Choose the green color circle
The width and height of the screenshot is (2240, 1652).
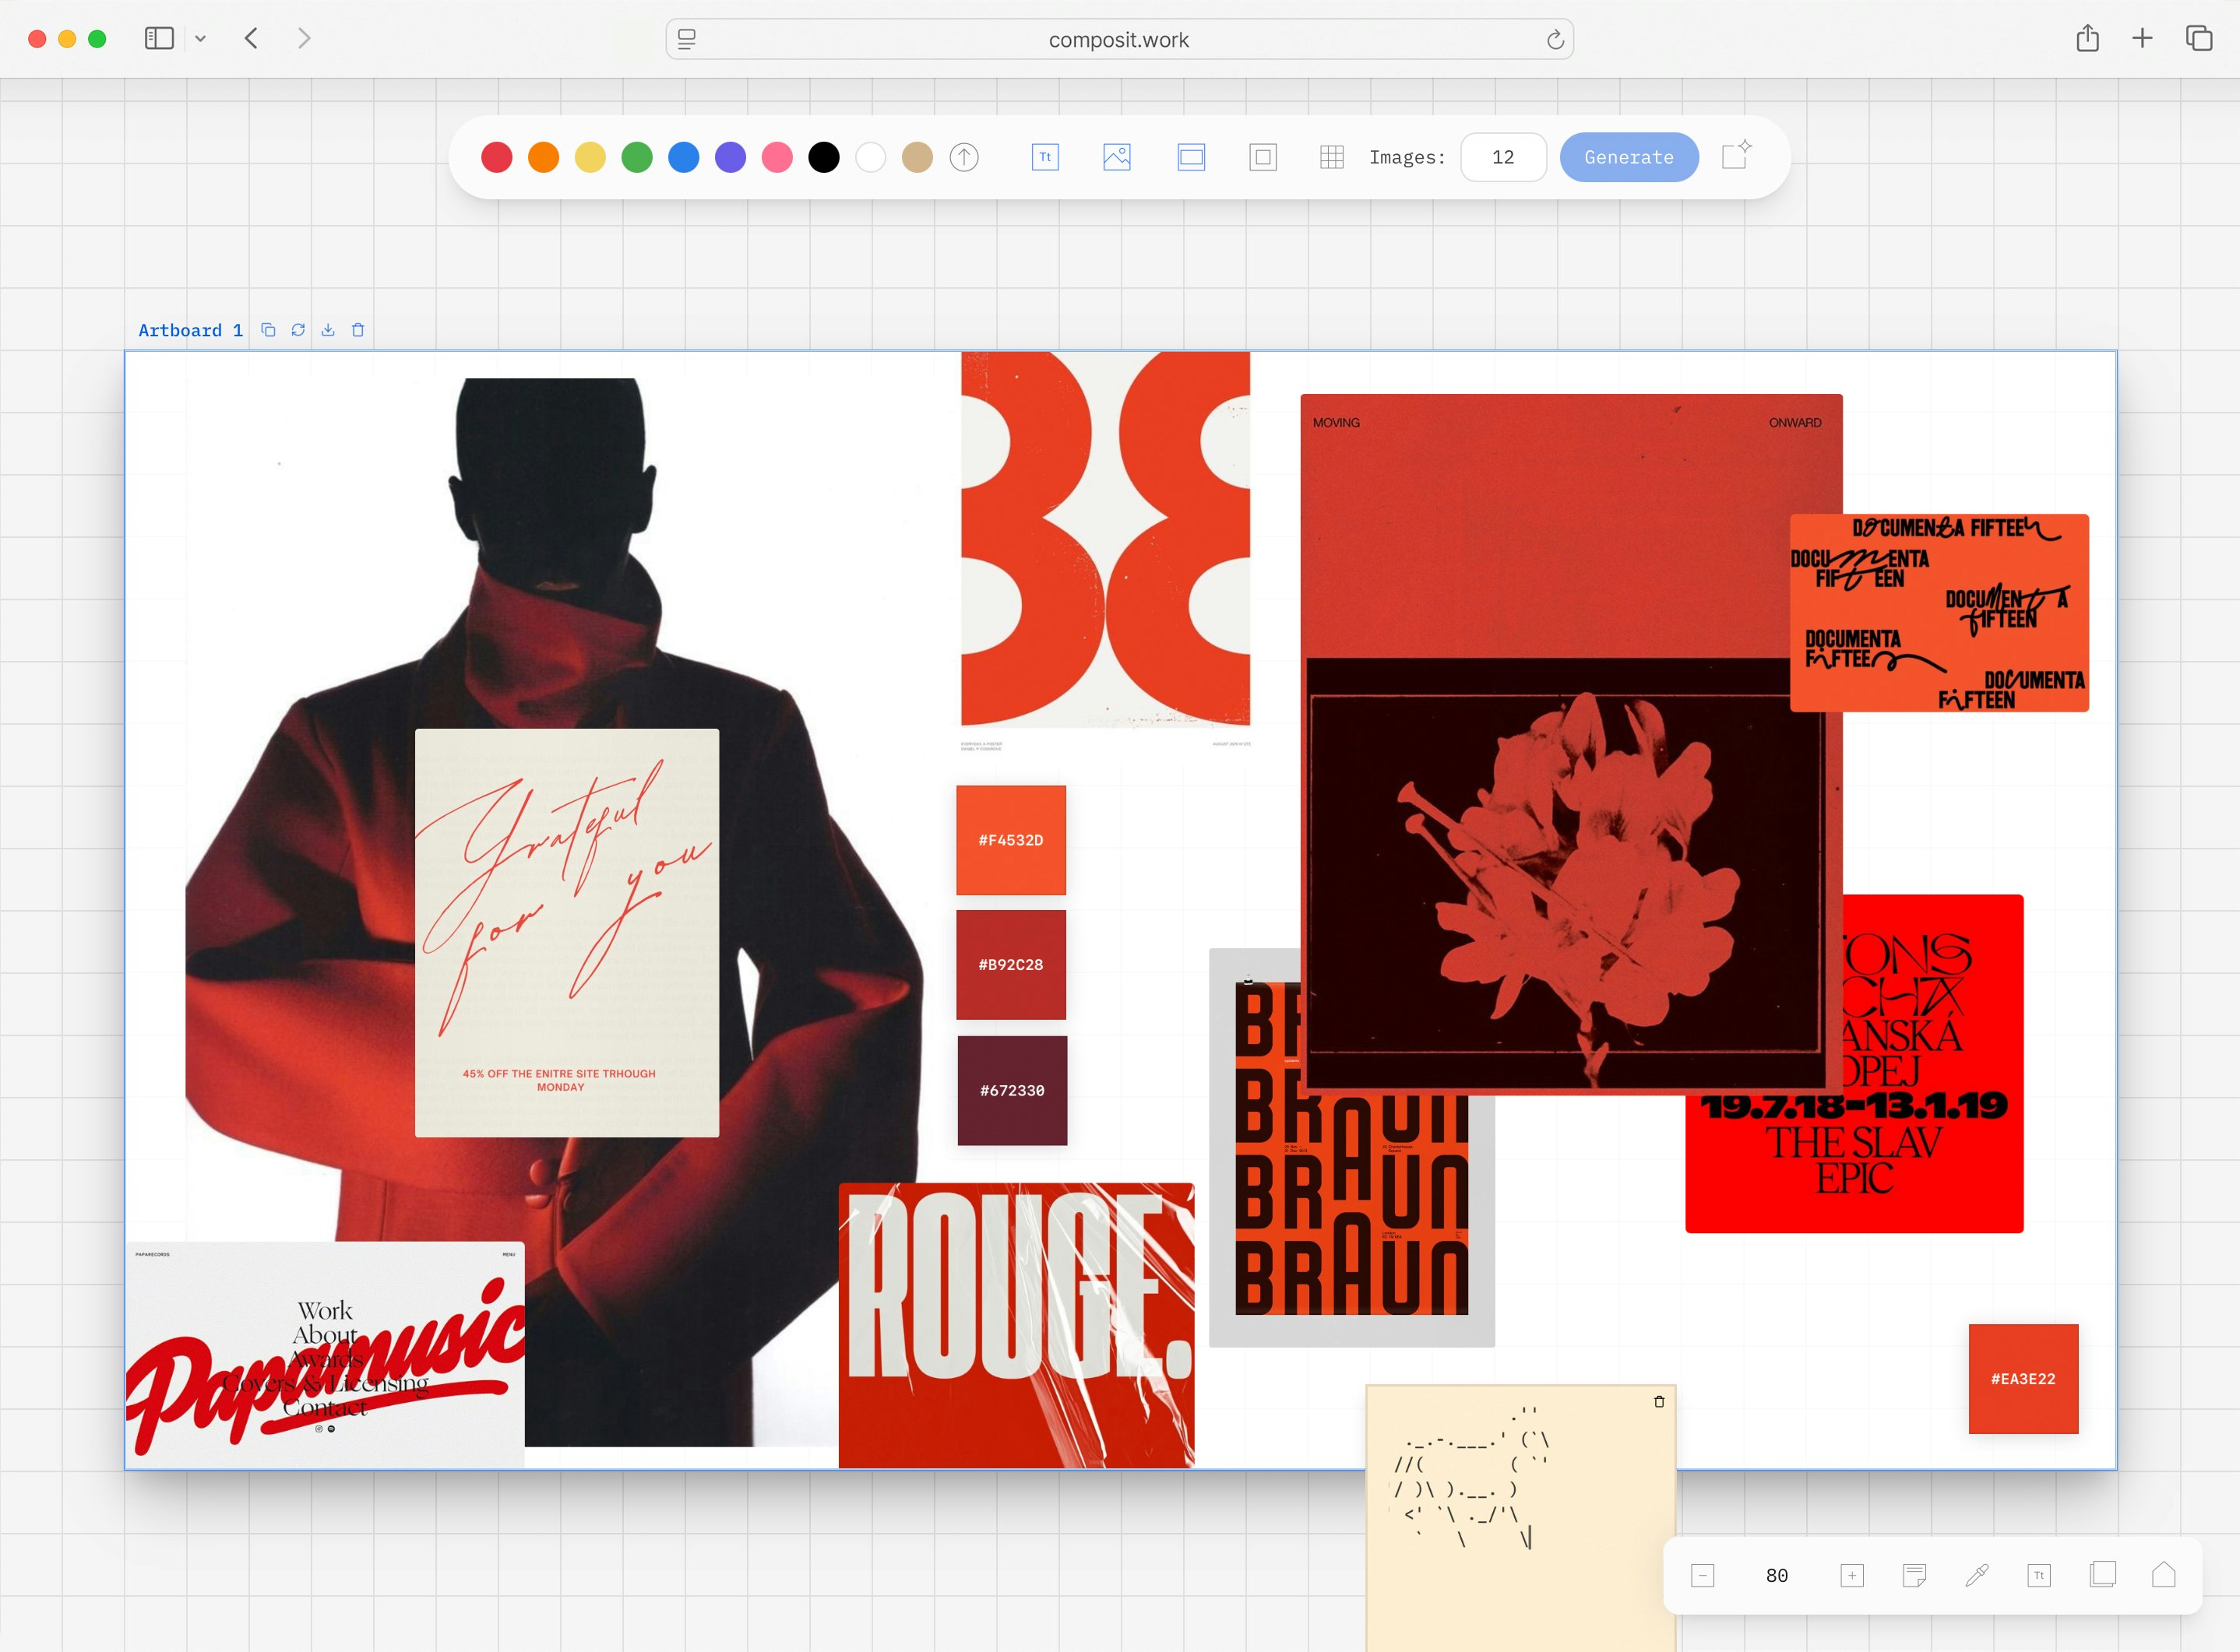637,157
